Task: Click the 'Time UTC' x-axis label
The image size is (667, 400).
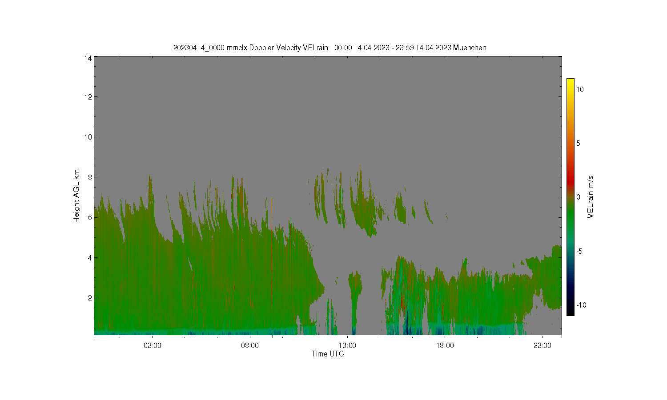Action: pos(328,354)
